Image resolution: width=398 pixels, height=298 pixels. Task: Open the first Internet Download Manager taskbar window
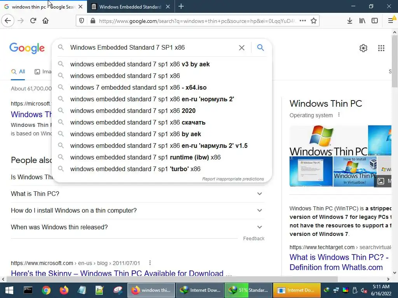pyautogui.click(x=200, y=290)
